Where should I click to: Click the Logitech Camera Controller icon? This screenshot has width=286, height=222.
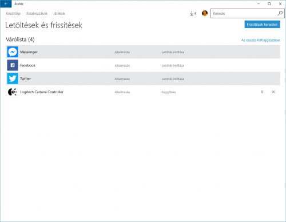pos(13,92)
